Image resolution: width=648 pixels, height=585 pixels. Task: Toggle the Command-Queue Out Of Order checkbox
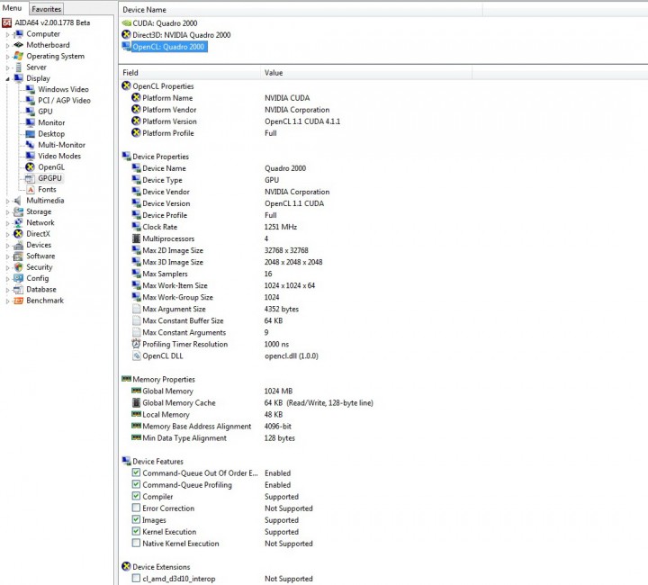click(x=136, y=472)
